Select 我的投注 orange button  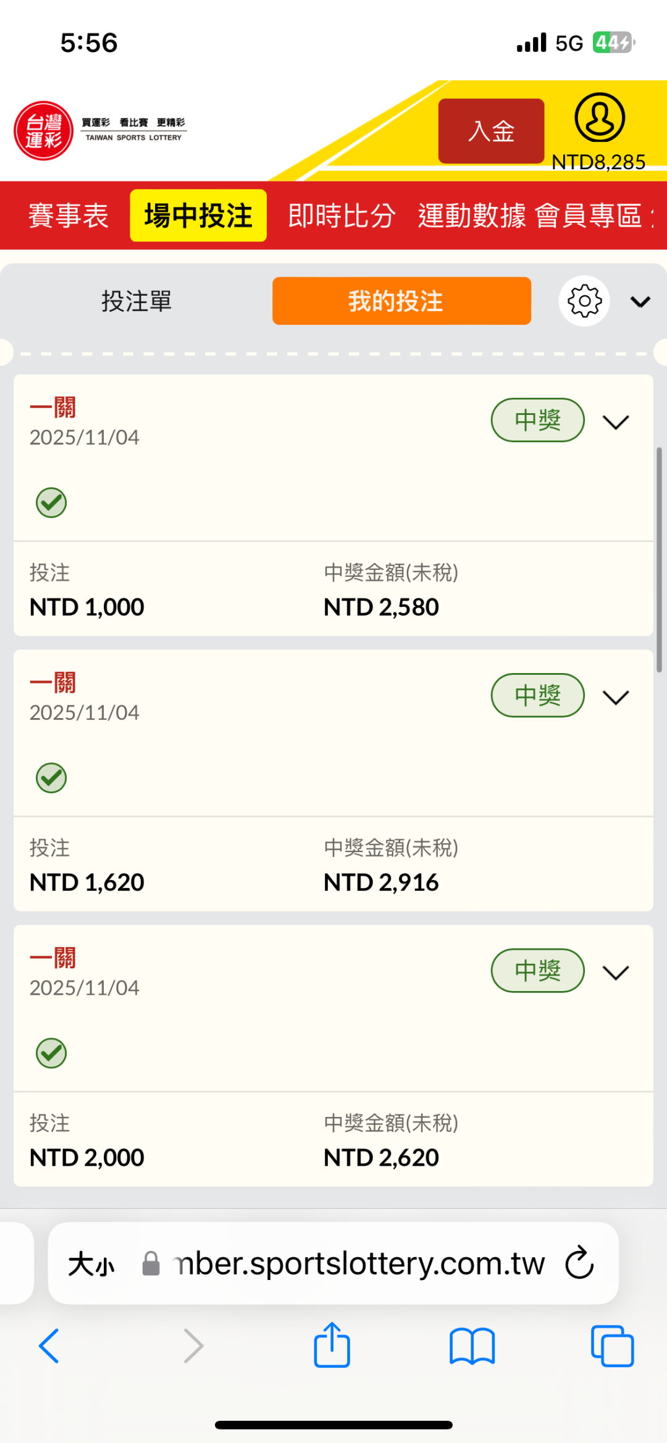[x=401, y=301]
